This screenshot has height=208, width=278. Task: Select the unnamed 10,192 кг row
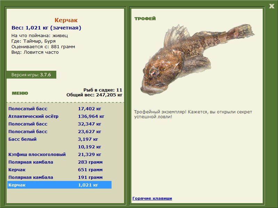(x=59, y=147)
